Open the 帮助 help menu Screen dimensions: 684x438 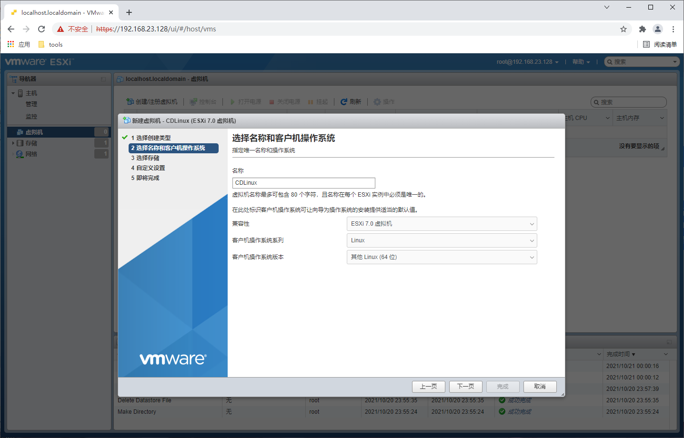point(581,62)
